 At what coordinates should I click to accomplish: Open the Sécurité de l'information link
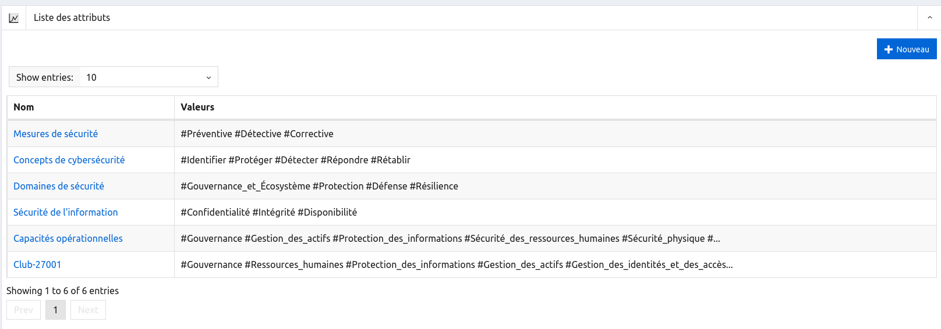(x=65, y=212)
